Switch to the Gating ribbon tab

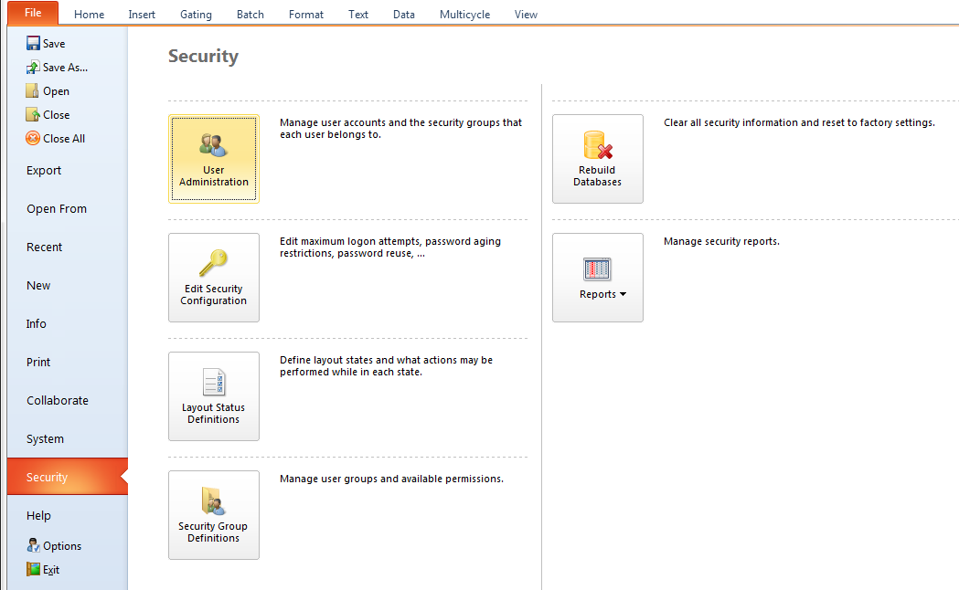tap(196, 15)
